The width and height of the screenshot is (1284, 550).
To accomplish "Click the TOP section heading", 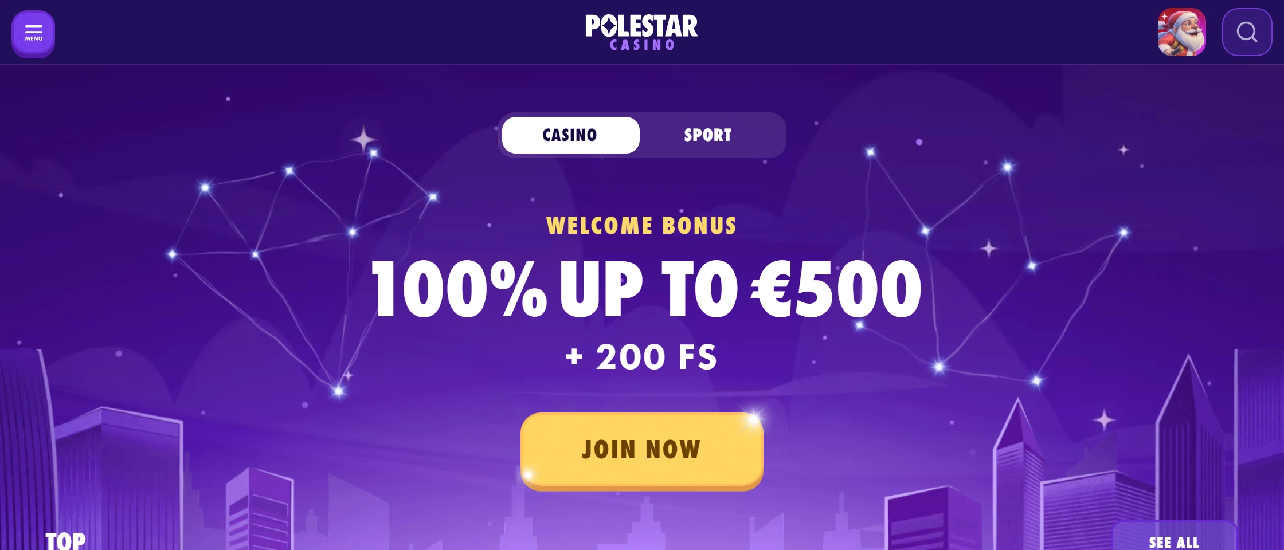I will coord(65,541).
